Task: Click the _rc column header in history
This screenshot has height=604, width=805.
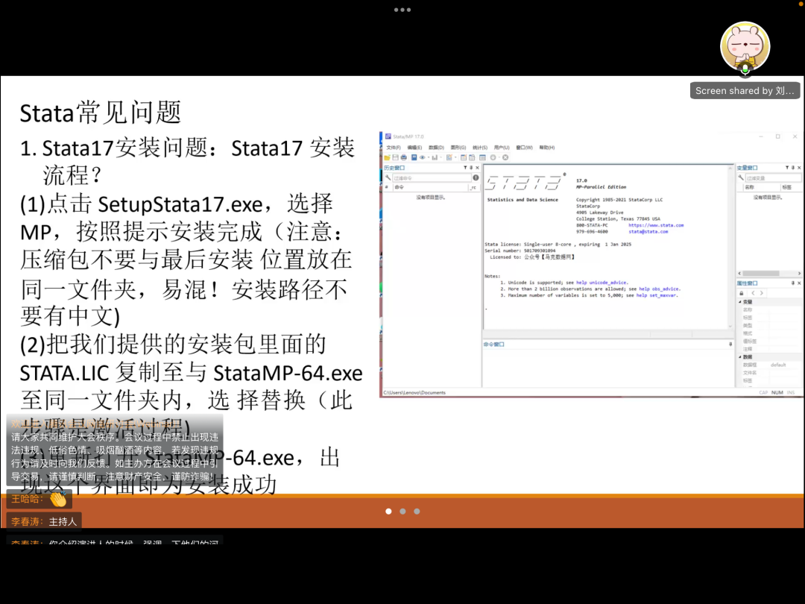Action: [x=474, y=187]
